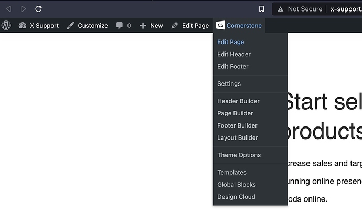Click the comments bubble icon
Screen dimensions: 362x212
[120, 25]
